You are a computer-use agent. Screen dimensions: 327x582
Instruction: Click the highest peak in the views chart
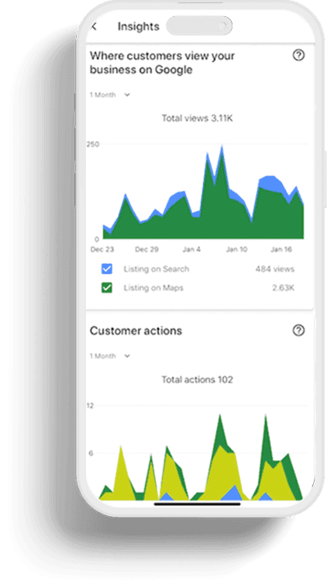[222, 147]
